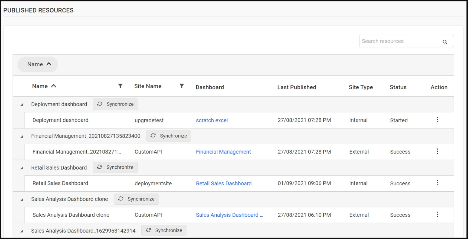Click the Started status cell
Screen dimensions: 468x239
click(399, 120)
